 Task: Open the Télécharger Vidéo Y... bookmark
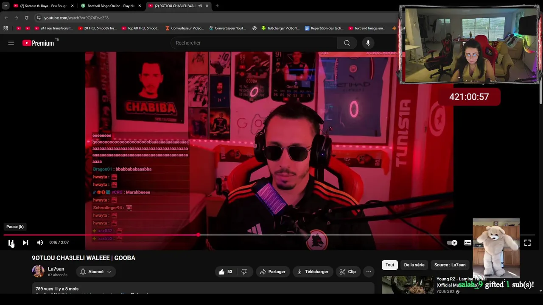coord(280,28)
